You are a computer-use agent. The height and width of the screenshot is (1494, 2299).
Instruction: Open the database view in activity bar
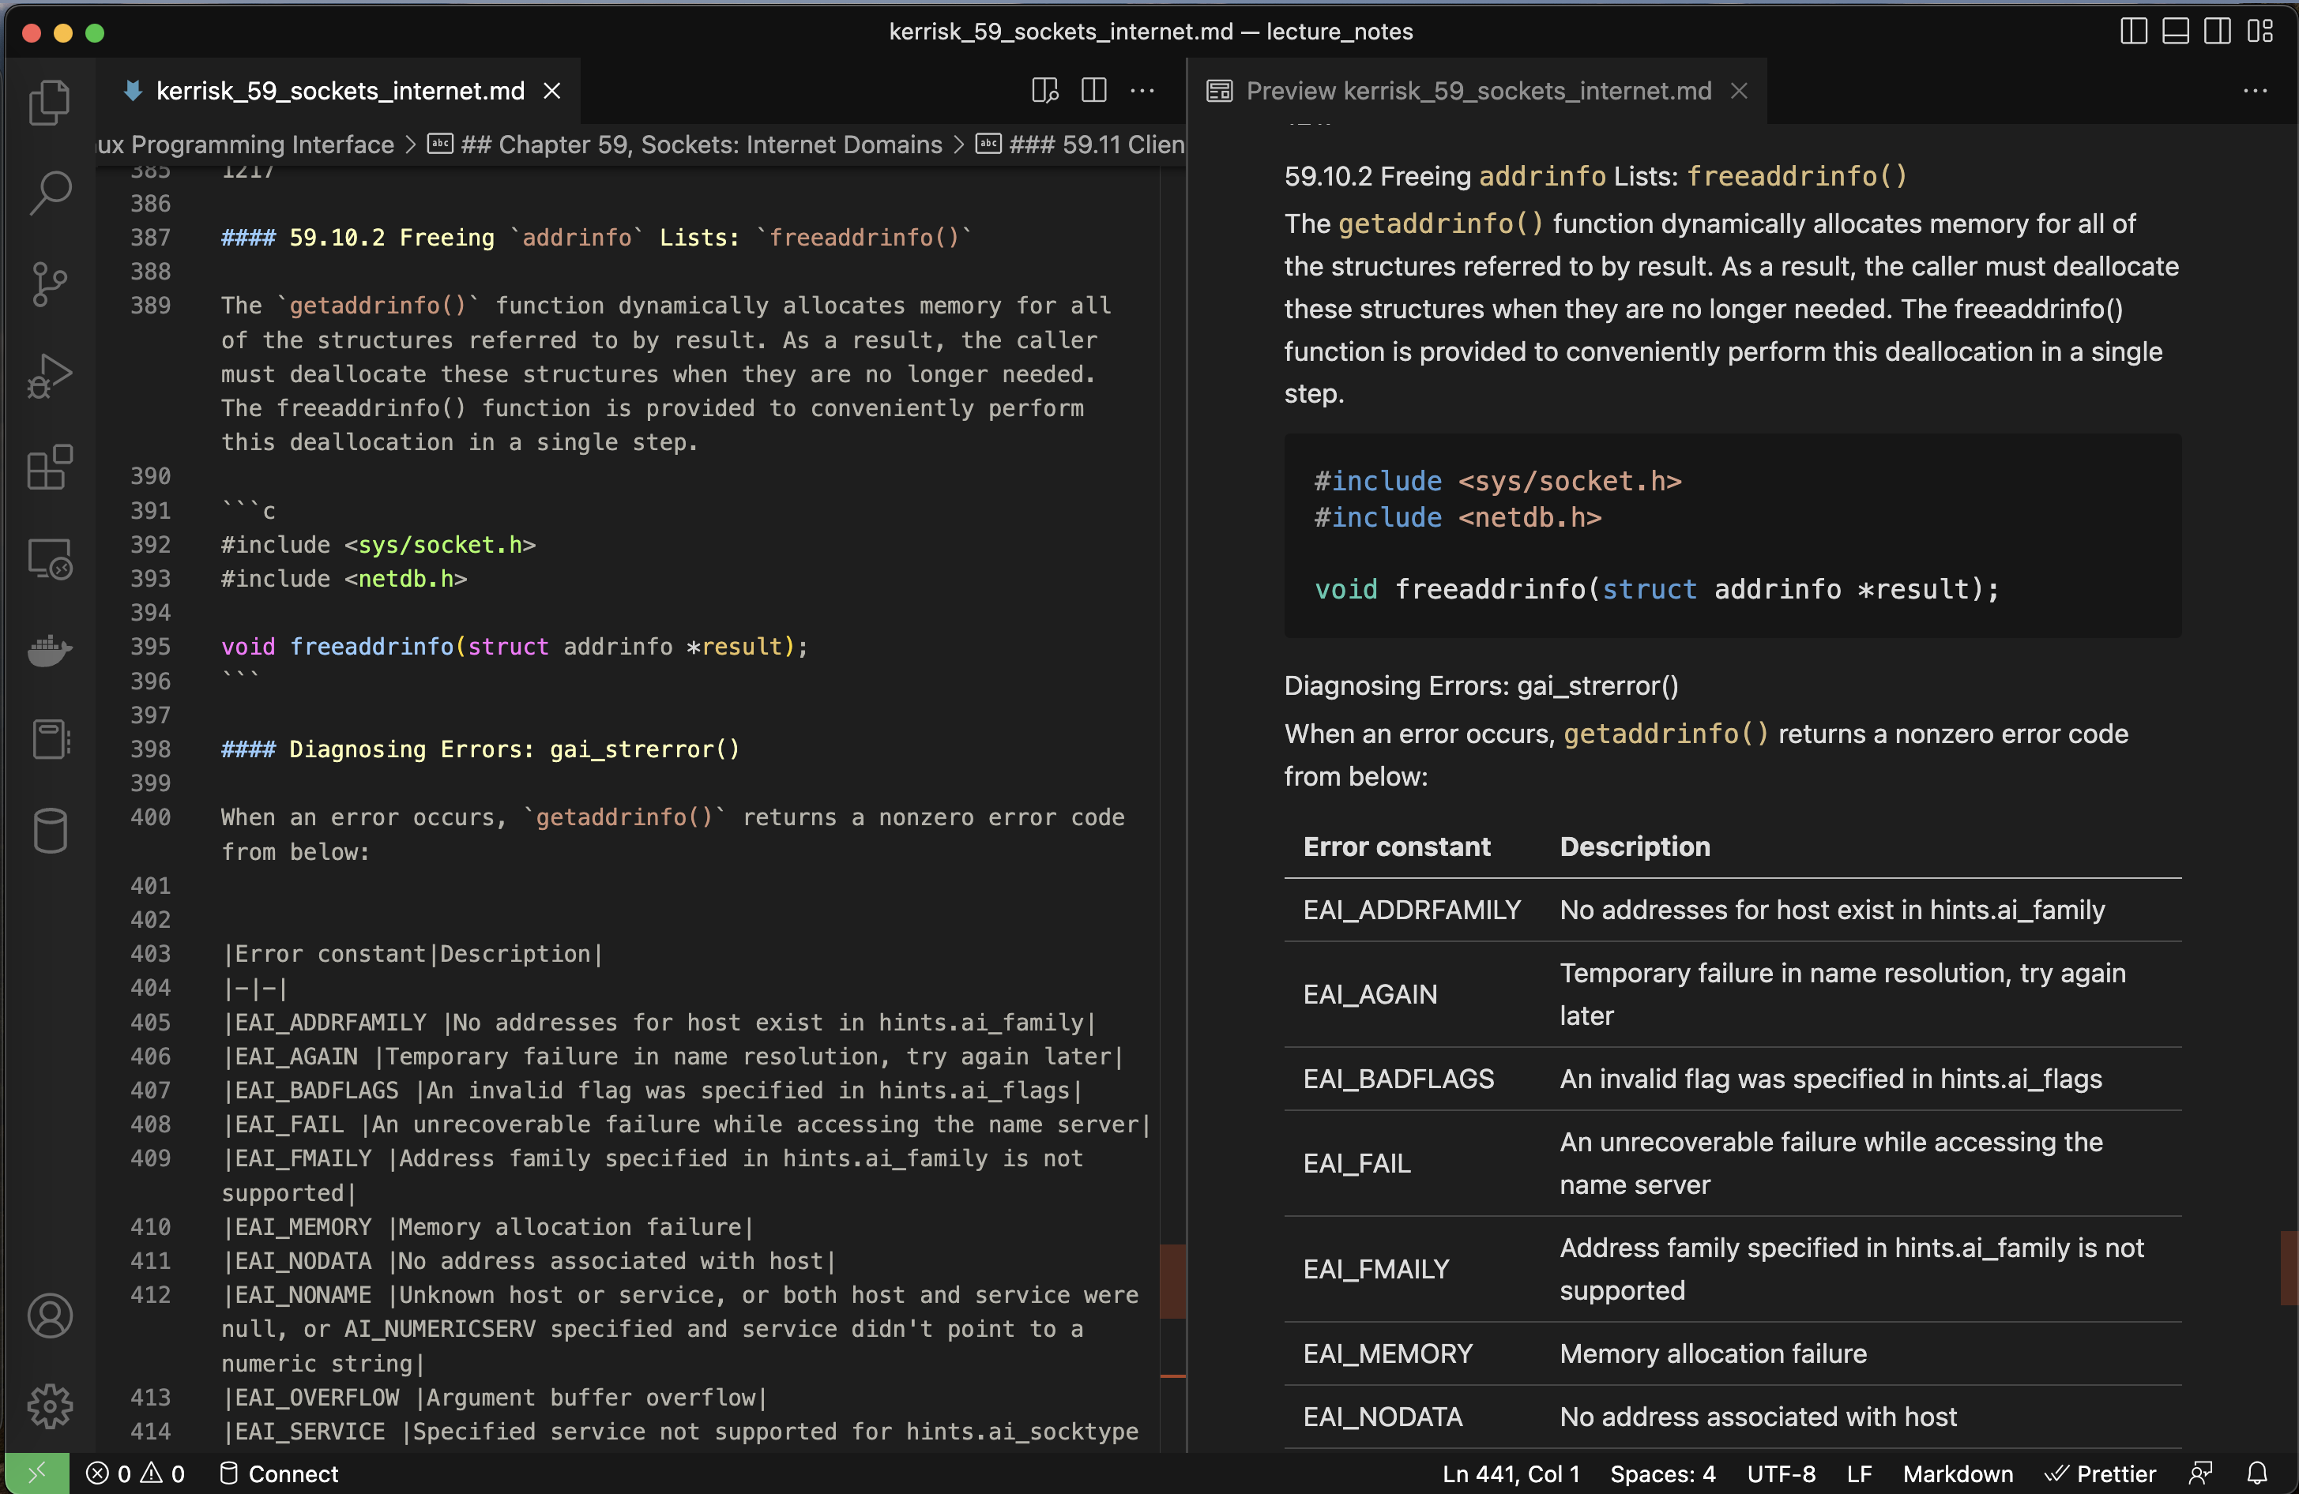(x=49, y=831)
